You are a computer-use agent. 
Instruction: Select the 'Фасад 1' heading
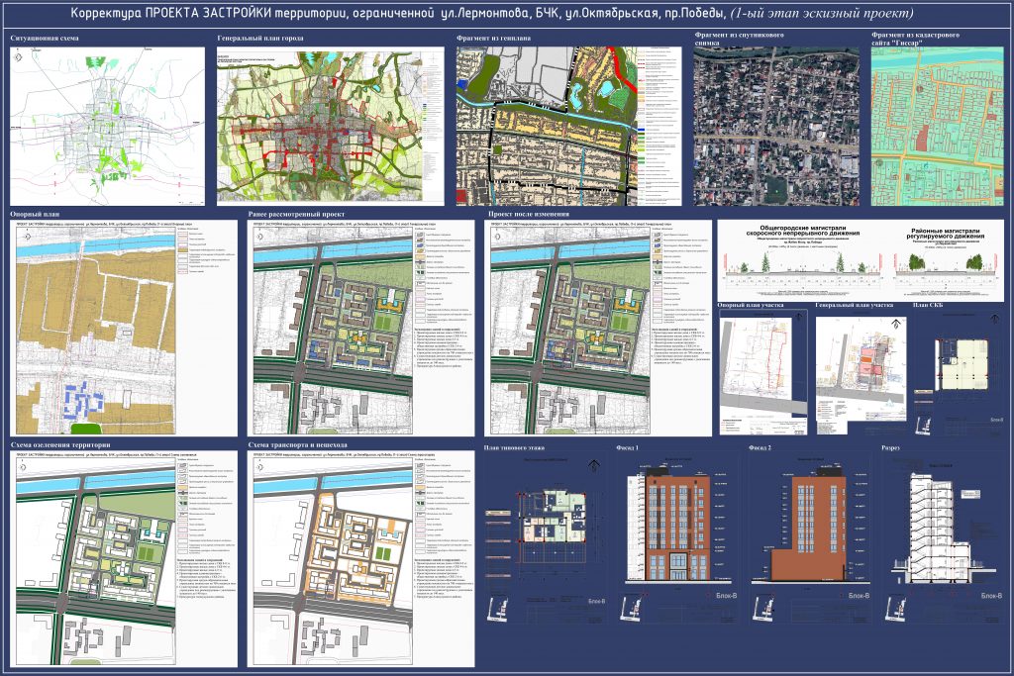tap(627, 447)
